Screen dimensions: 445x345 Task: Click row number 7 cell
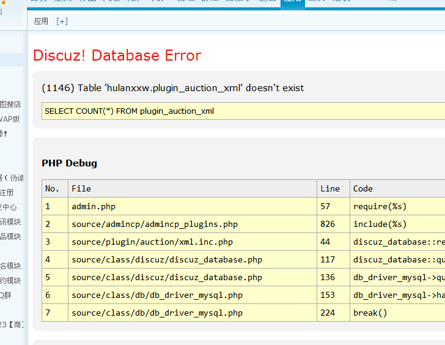tap(55, 313)
